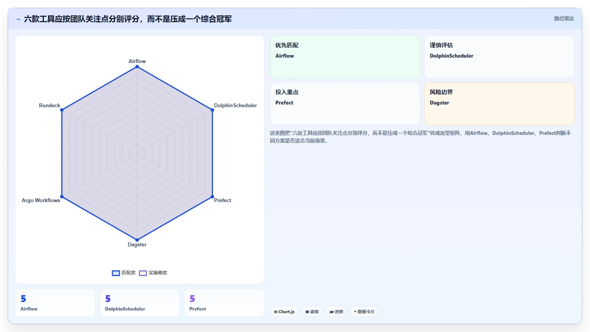Click the Prefect axis label on the radar
590x332 pixels.
[222, 200]
